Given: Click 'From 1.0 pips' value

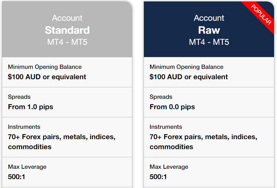Looking at the screenshot, I should (30, 107).
